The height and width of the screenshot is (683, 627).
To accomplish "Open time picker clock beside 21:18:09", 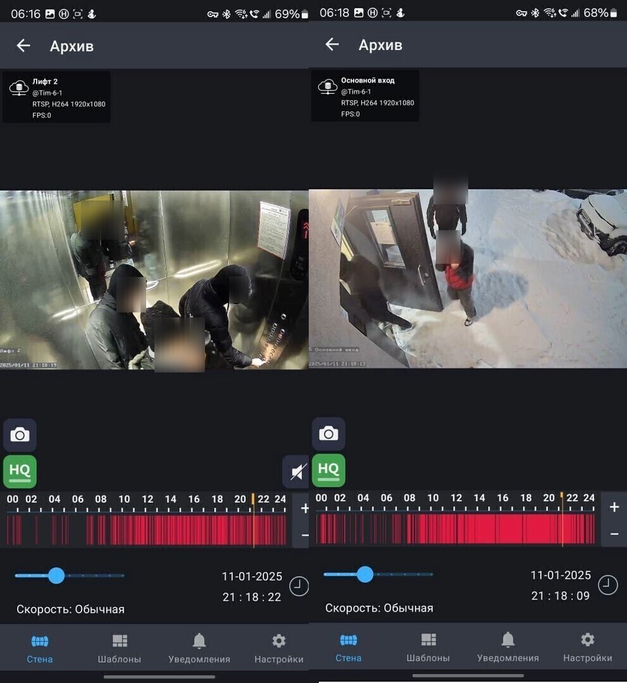I will click(607, 585).
